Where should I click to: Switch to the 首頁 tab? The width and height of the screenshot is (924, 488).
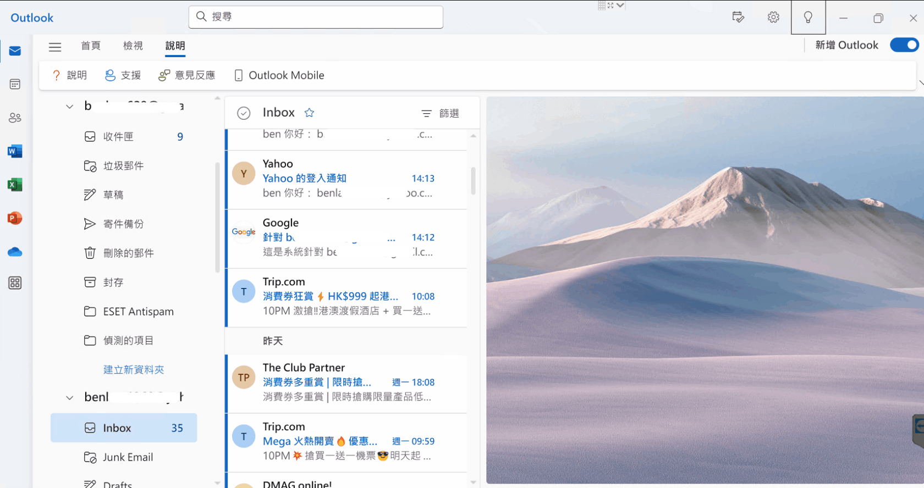(x=91, y=46)
